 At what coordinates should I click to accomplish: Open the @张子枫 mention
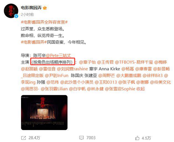coord(127,82)
